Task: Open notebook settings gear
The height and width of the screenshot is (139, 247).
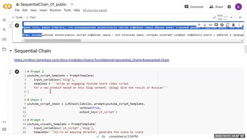Action: point(229,7)
